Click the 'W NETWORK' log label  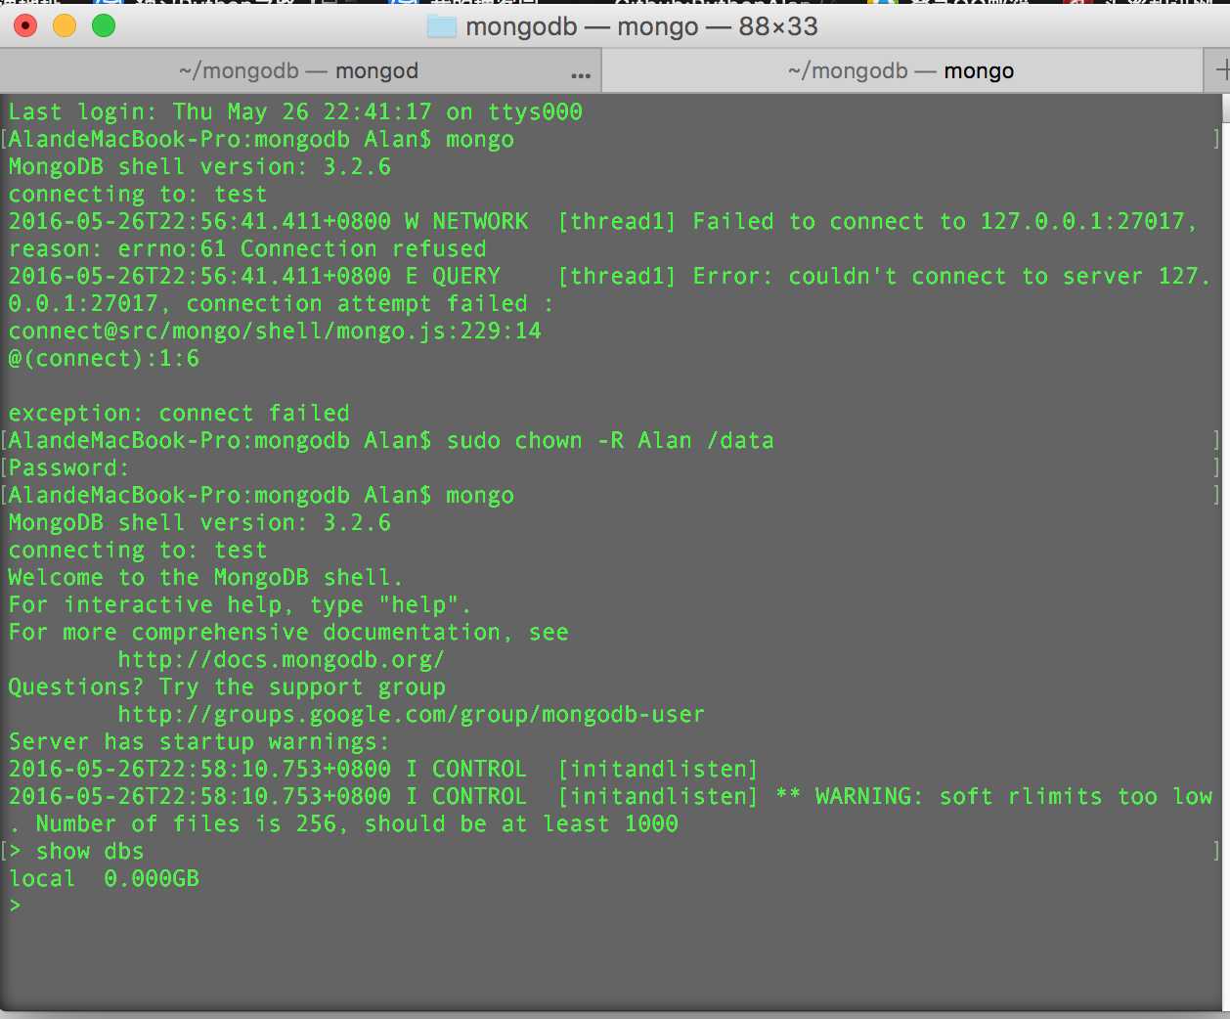click(466, 222)
